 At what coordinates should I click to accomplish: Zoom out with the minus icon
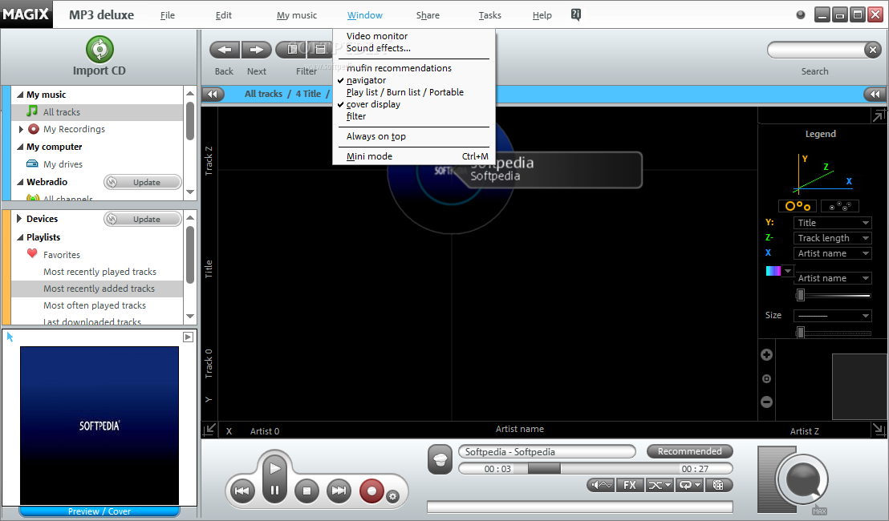[766, 402]
